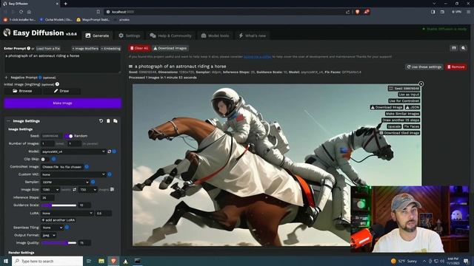The width and height of the screenshot is (474, 266).
Task: Bookmark this page with the bookmark icon
Action: point(99,12)
